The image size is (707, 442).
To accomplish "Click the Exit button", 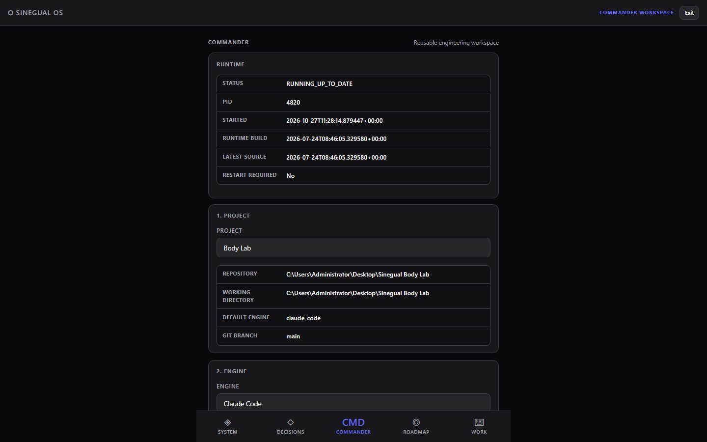I will pos(689,13).
